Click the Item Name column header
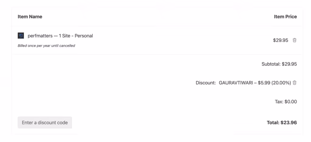The width and height of the screenshot is (311, 142). [x=30, y=17]
